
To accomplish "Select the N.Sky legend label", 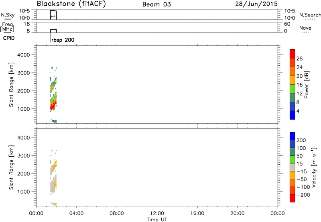I will (8, 15).
